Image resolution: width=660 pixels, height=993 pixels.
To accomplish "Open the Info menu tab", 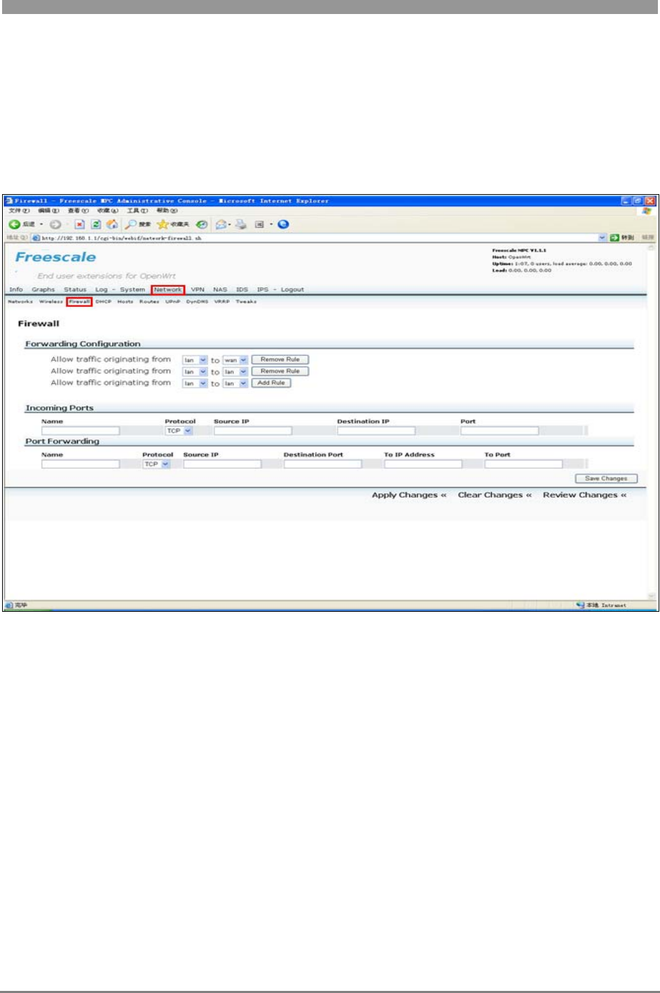I will pyautogui.click(x=16, y=289).
